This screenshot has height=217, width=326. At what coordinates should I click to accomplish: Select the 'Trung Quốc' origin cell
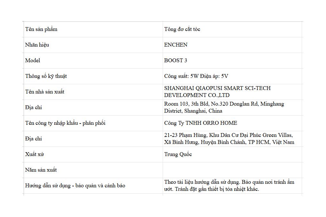(232, 154)
